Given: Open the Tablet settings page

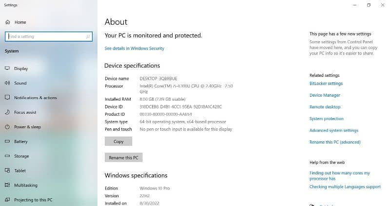Looking at the screenshot, I should coord(20,171).
